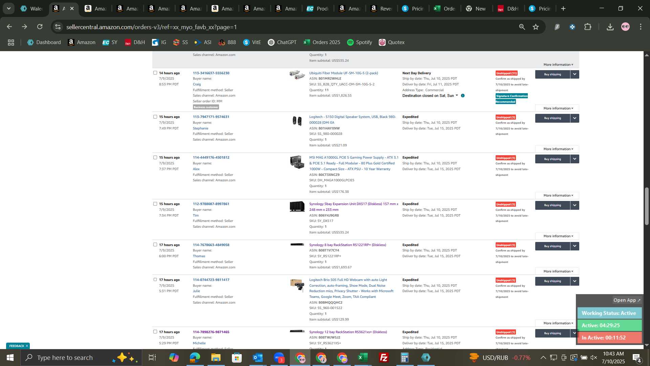Switch to the Product EC browser tab
Image resolution: width=650 pixels, height=366 pixels.
pos(318,8)
